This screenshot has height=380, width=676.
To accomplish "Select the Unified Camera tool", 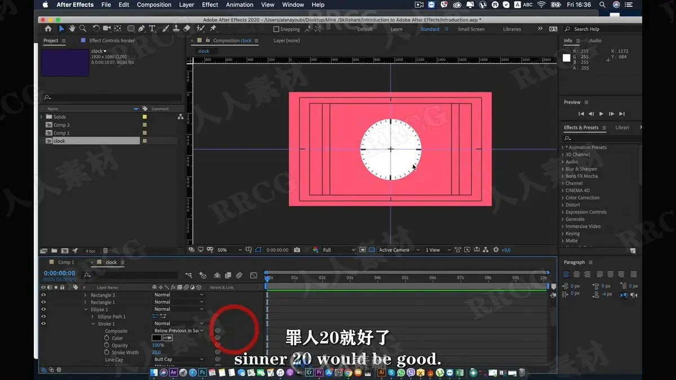I will (x=107, y=29).
